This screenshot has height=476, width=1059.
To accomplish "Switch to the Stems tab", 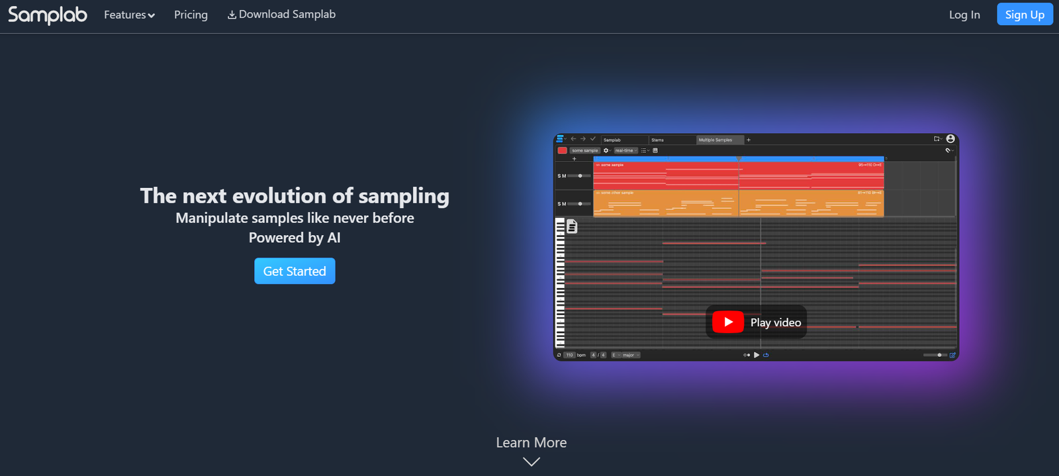I will (657, 140).
